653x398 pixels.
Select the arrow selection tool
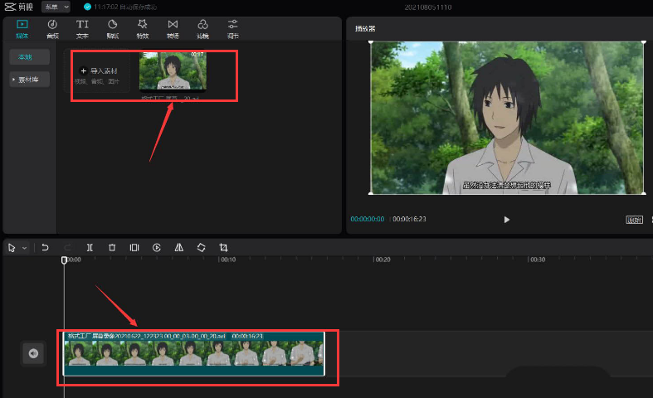point(12,248)
